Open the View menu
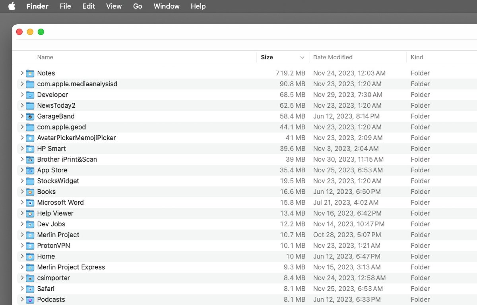Viewport: 477px width, 305px height. (114, 6)
